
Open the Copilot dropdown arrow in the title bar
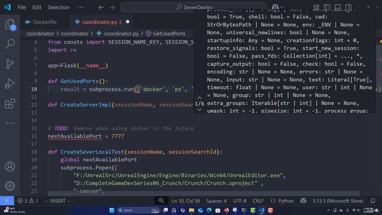pos(282,7)
